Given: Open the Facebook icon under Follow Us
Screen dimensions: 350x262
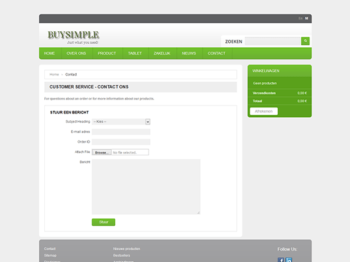Looking at the screenshot, I should pos(281,260).
